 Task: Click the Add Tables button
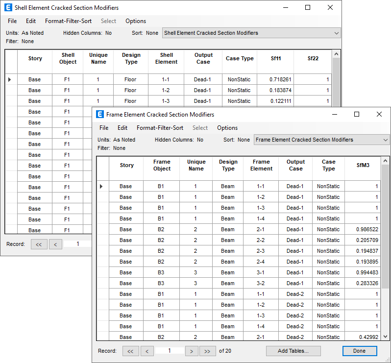(293, 351)
